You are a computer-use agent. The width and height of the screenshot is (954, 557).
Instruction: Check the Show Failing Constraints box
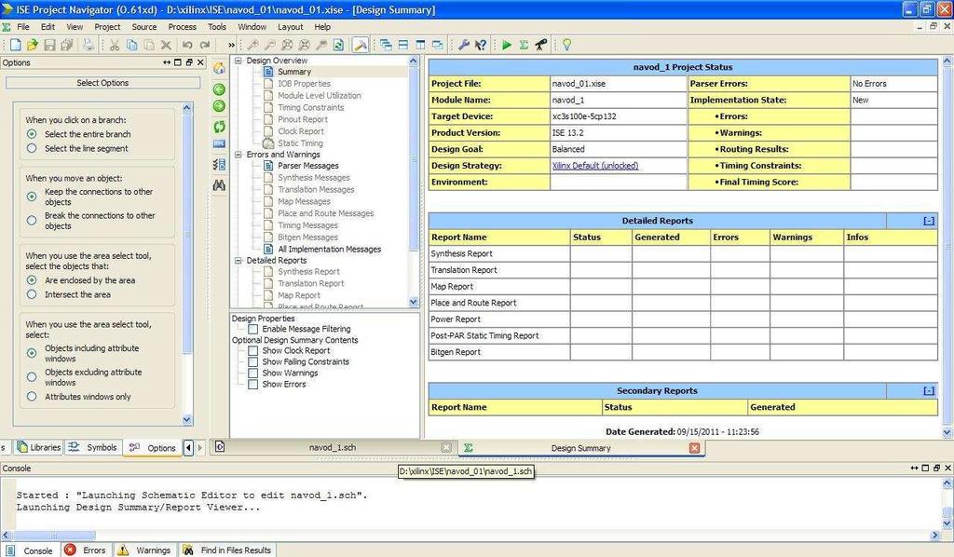(x=253, y=361)
